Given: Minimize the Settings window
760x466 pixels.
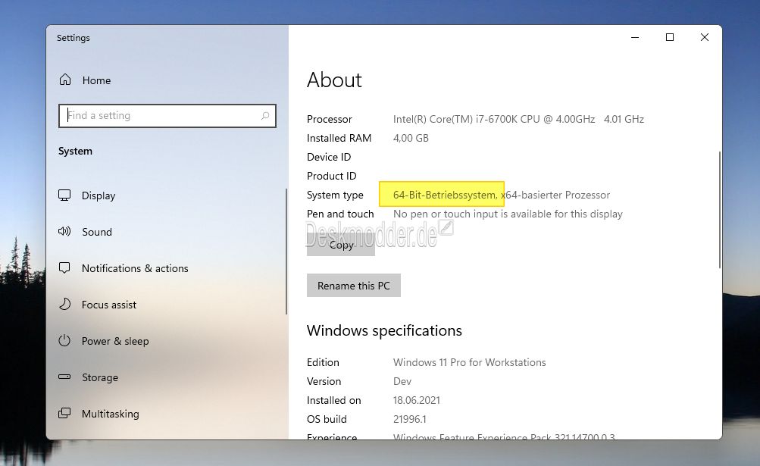Looking at the screenshot, I should tap(635, 37).
